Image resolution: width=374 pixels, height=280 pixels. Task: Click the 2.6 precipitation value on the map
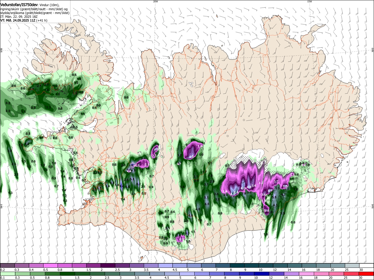click(126, 180)
